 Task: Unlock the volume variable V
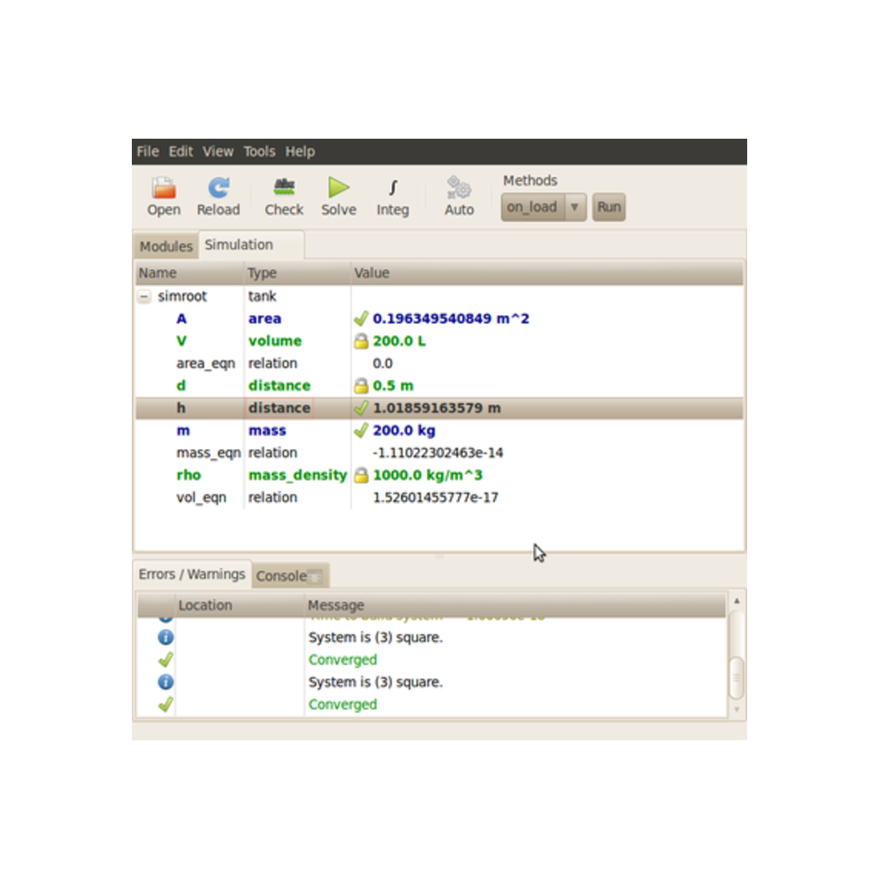pyautogui.click(x=362, y=341)
